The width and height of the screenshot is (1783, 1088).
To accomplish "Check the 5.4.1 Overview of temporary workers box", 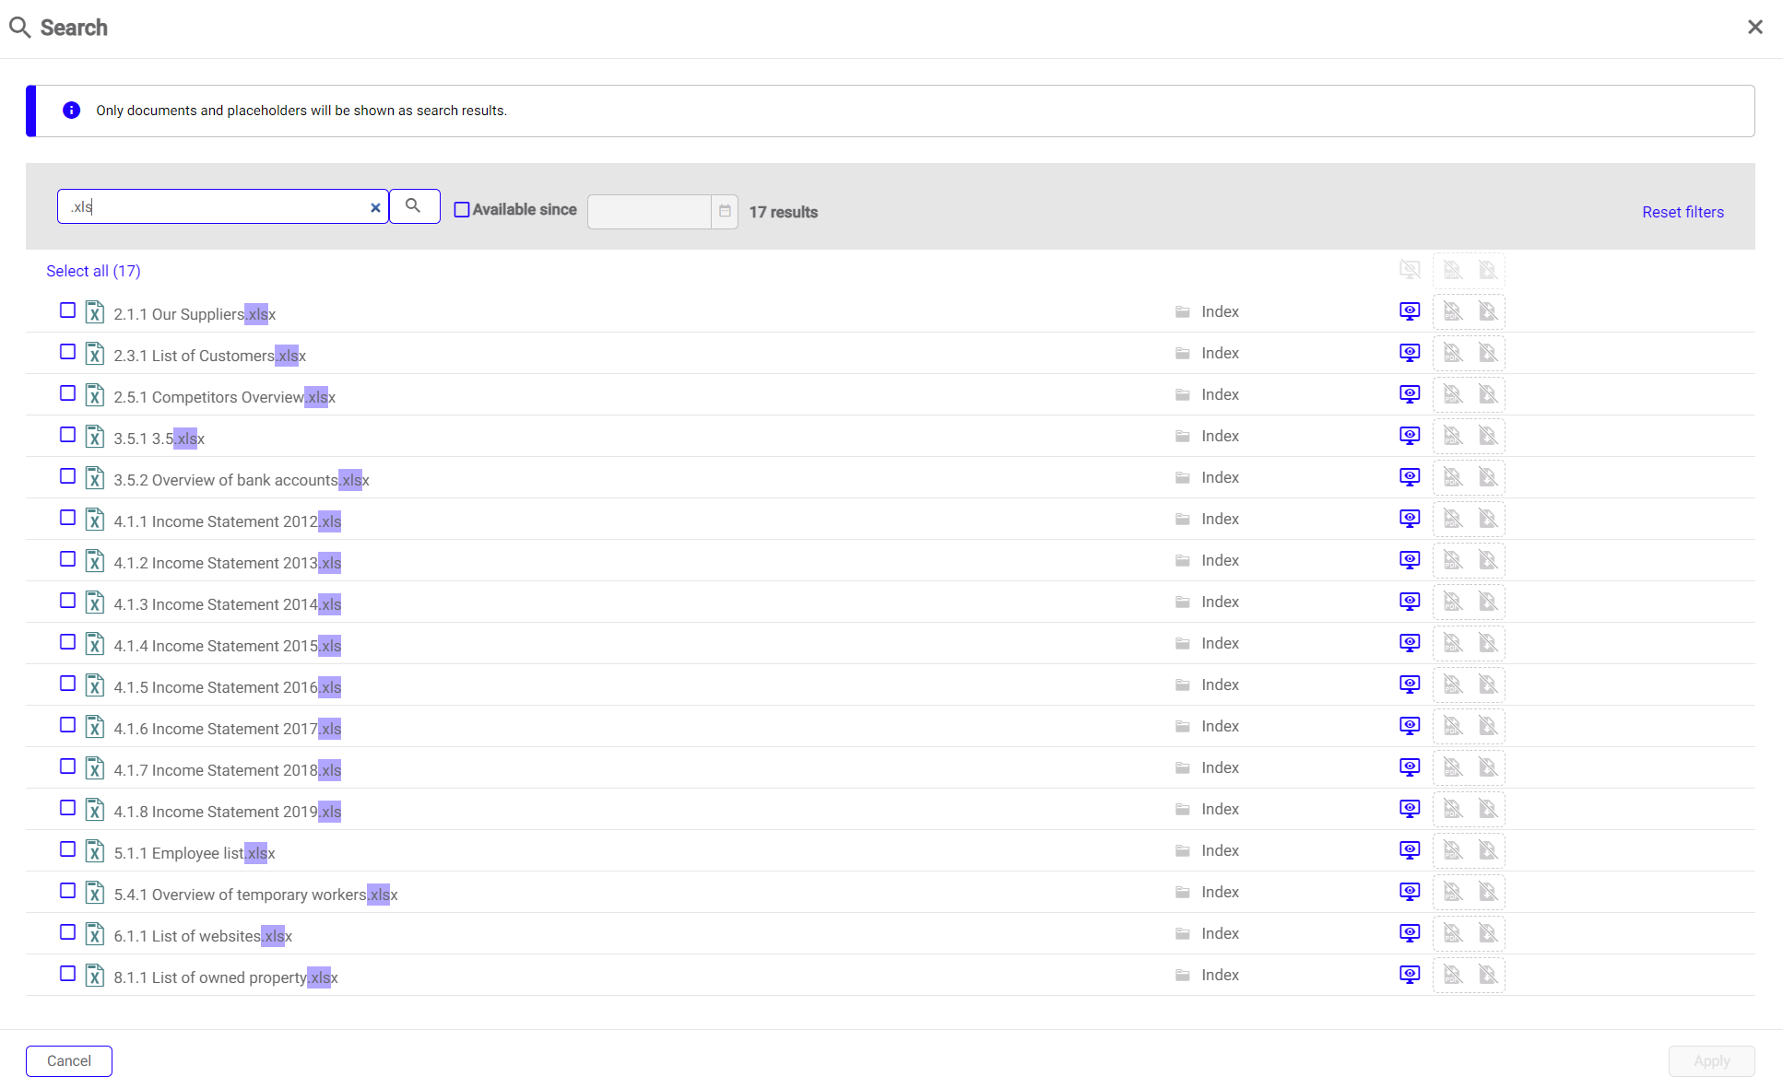I will 67,891.
